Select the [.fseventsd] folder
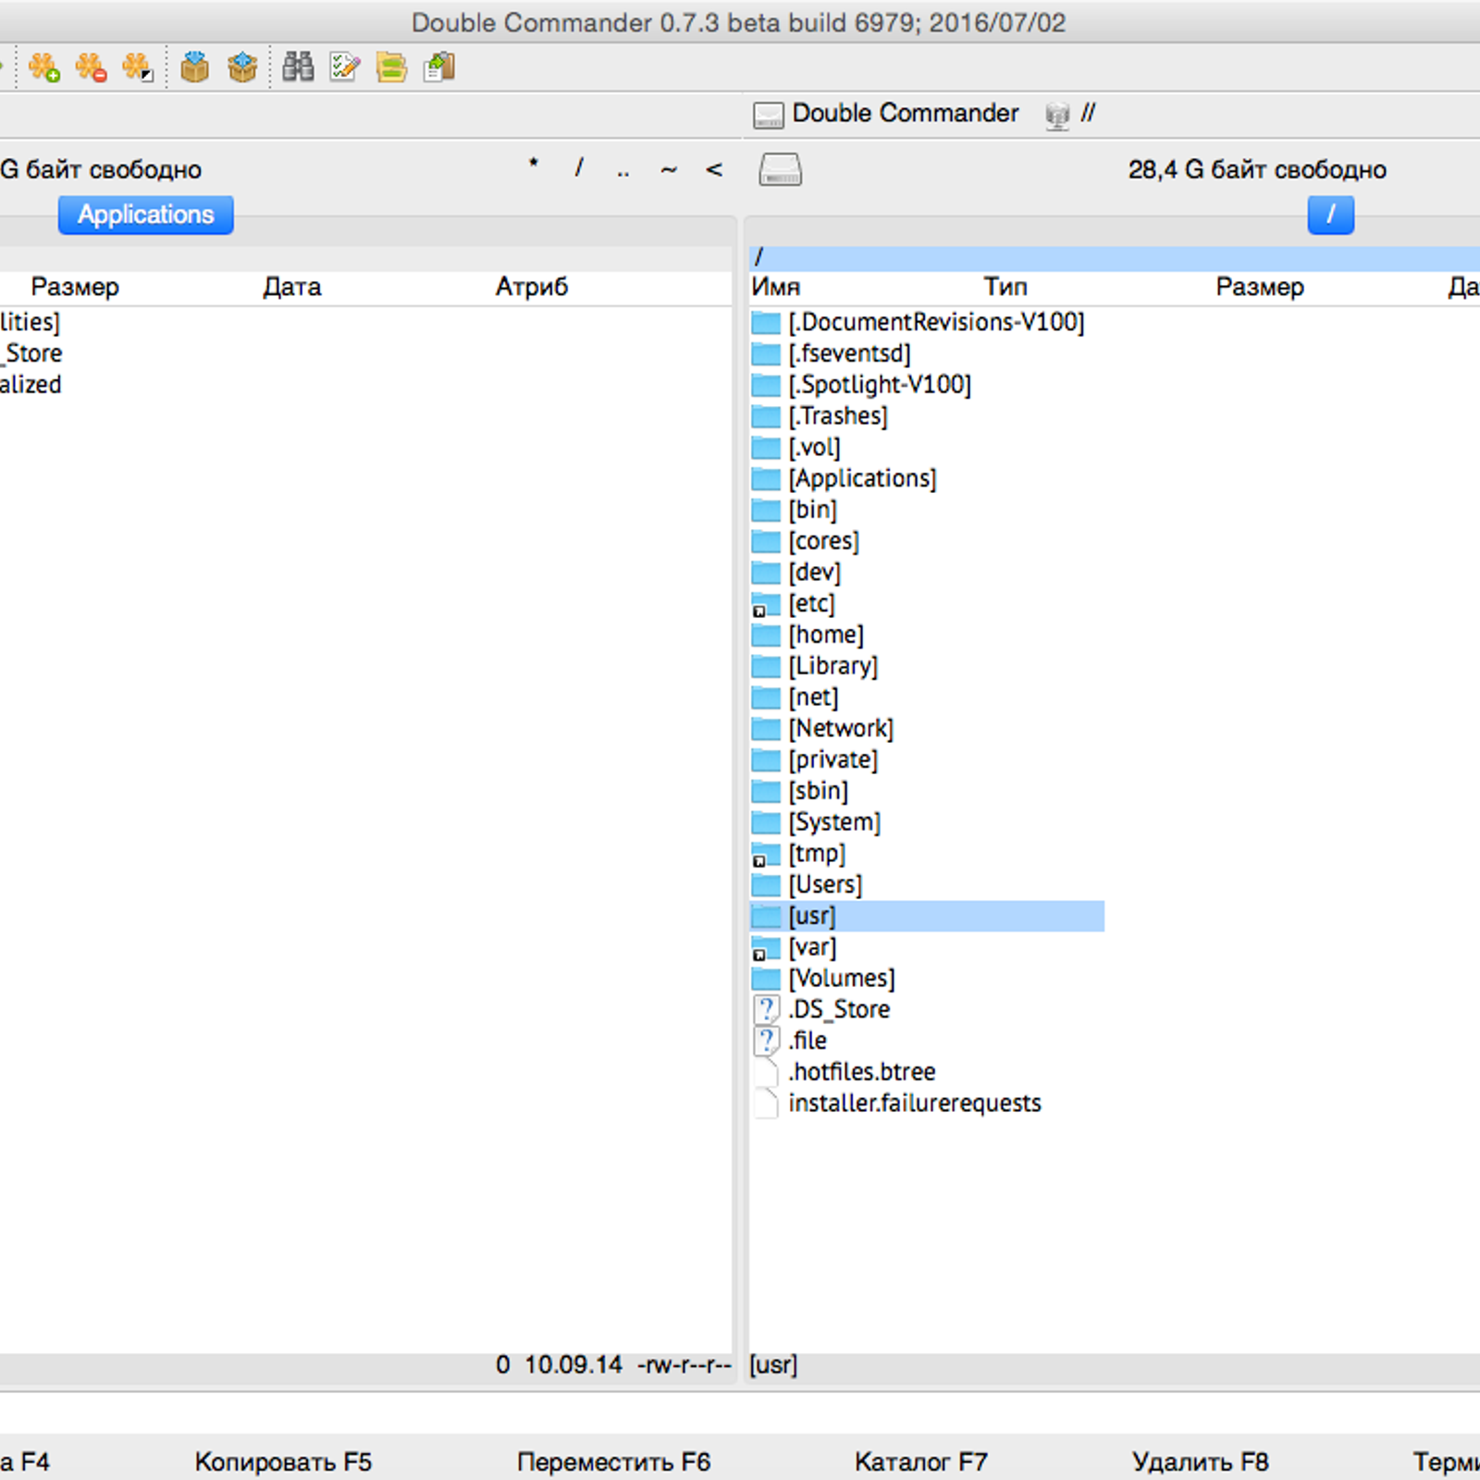The image size is (1480, 1480). pyautogui.click(x=849, y=354)
